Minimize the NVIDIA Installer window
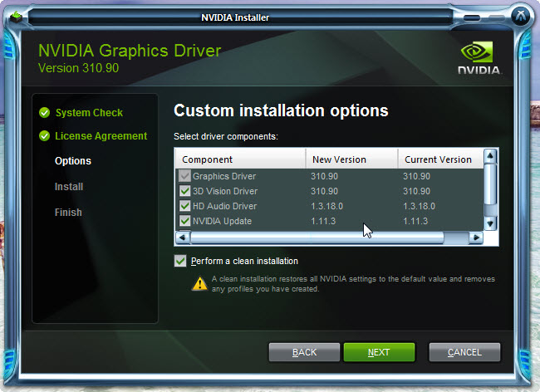Image resolution: width=540 pixels, height=392 pixels. 472,18
